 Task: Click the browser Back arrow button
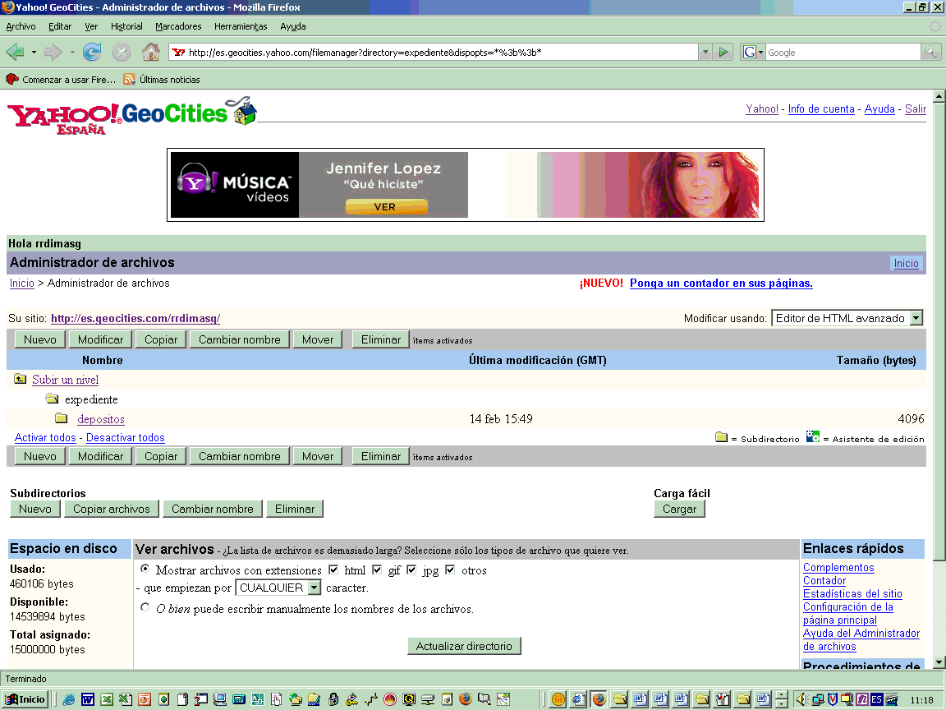click(x=15, y=52)
